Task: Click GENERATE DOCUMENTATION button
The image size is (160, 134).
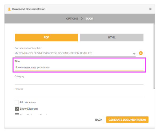Action: tap(127, 120)
